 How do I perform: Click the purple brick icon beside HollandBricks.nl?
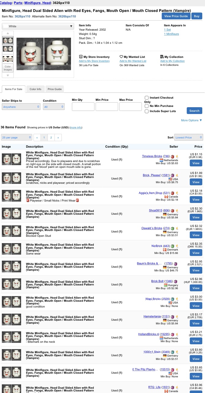point(173,334)
